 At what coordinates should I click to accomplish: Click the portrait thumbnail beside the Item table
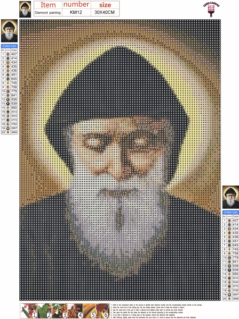click(x=25, y=9)
